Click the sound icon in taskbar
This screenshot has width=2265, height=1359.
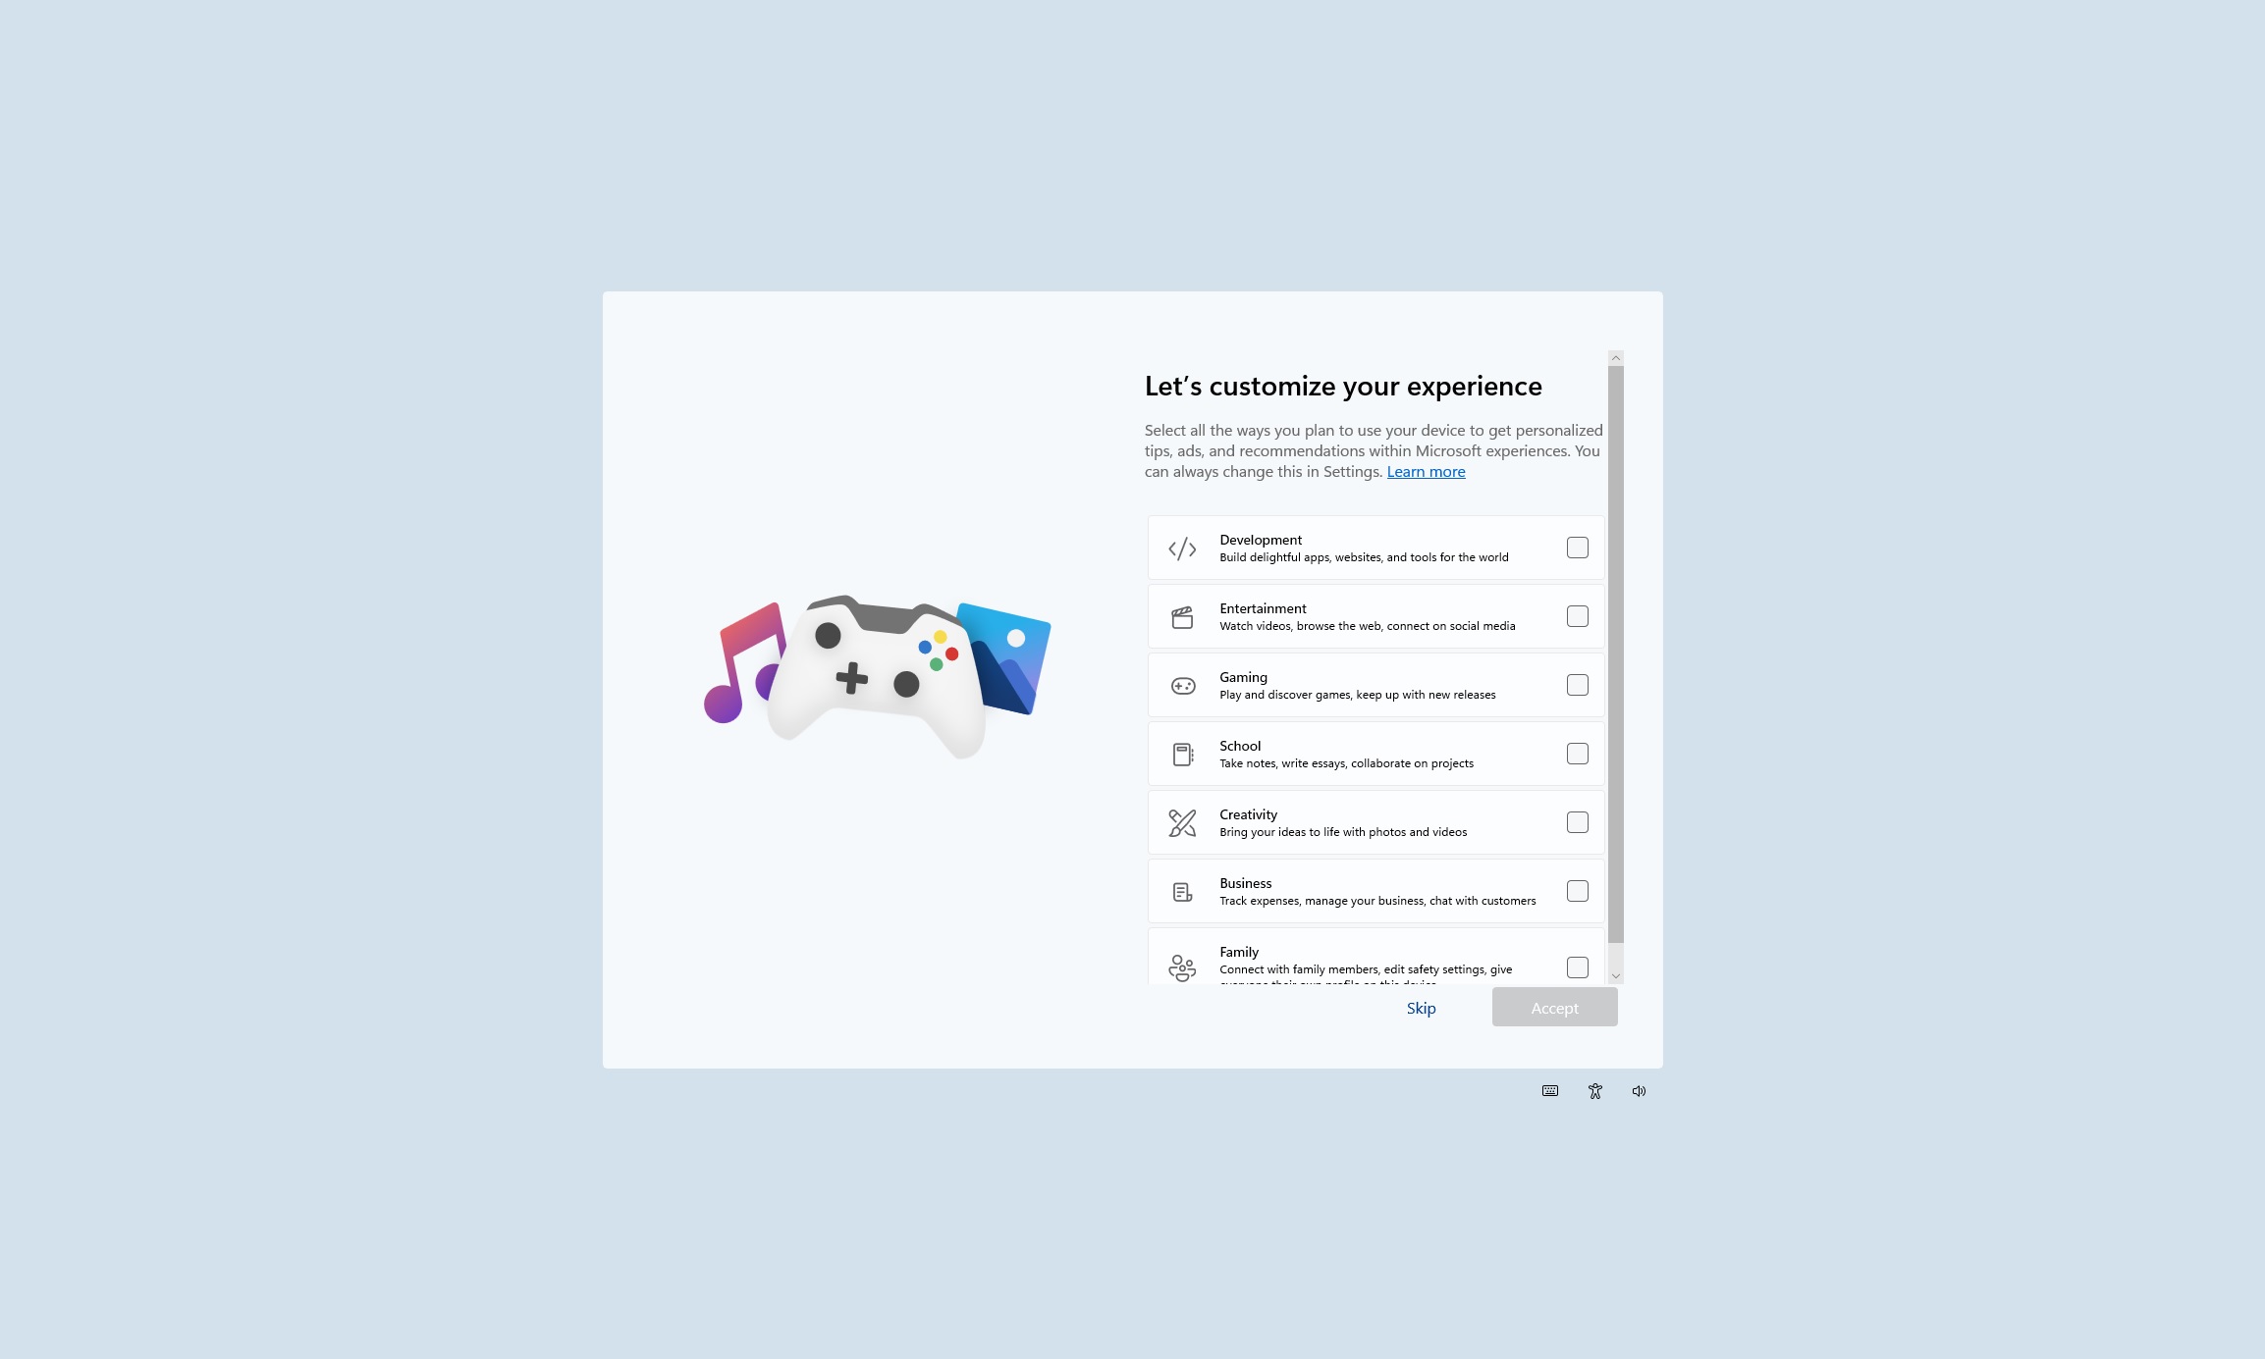click(1641, 1090)
